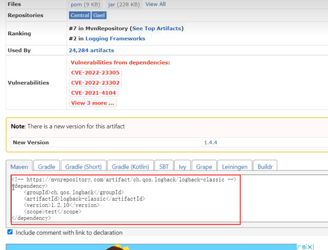This screenshot has height=250, width=328.
Task: Click the Central repository badge
Action: click(x=80, y=15)
